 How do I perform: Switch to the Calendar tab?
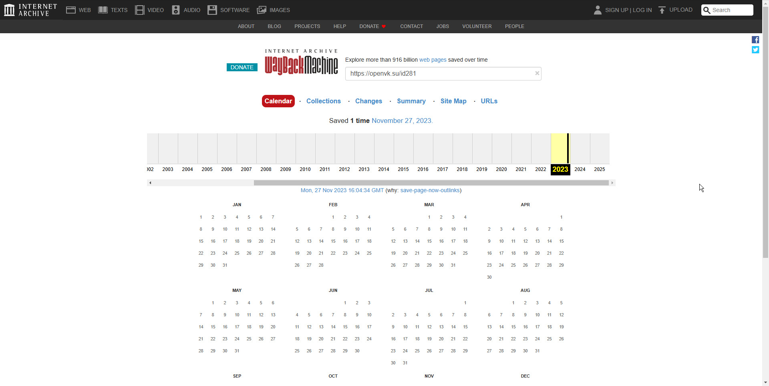click(278, 101)
